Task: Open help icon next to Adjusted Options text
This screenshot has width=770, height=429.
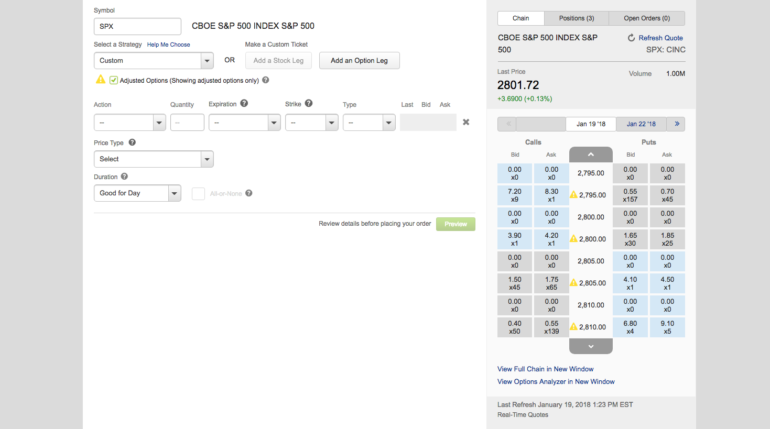Action: click(x=266, y=80)
